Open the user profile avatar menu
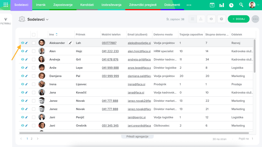 pyautogui.click(x=252, y=5)
